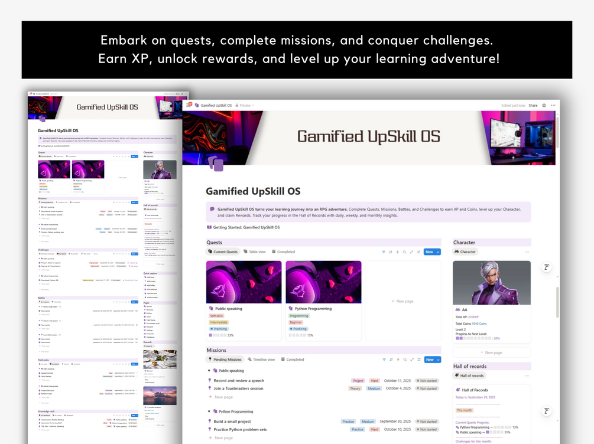Open the Record and review a speech mission
This screenshot has height=444, width=594.
click(239, 380)
